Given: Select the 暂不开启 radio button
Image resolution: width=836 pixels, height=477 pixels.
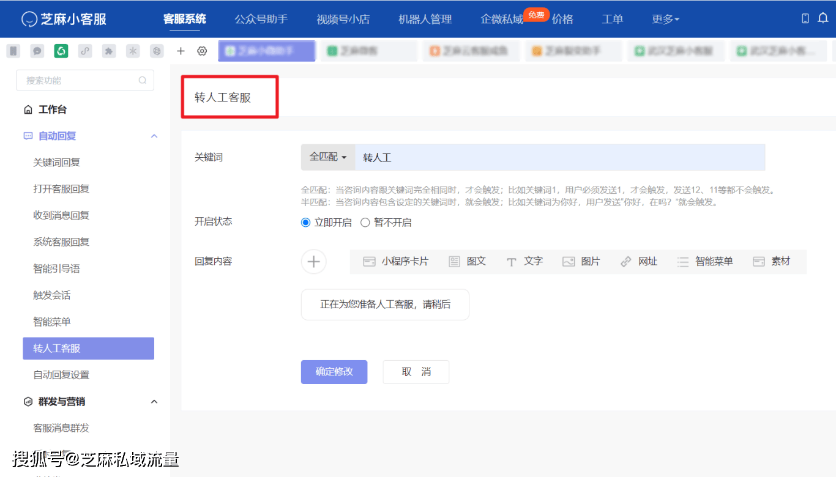Looking at the screenshot, I should tap(365, 222).
